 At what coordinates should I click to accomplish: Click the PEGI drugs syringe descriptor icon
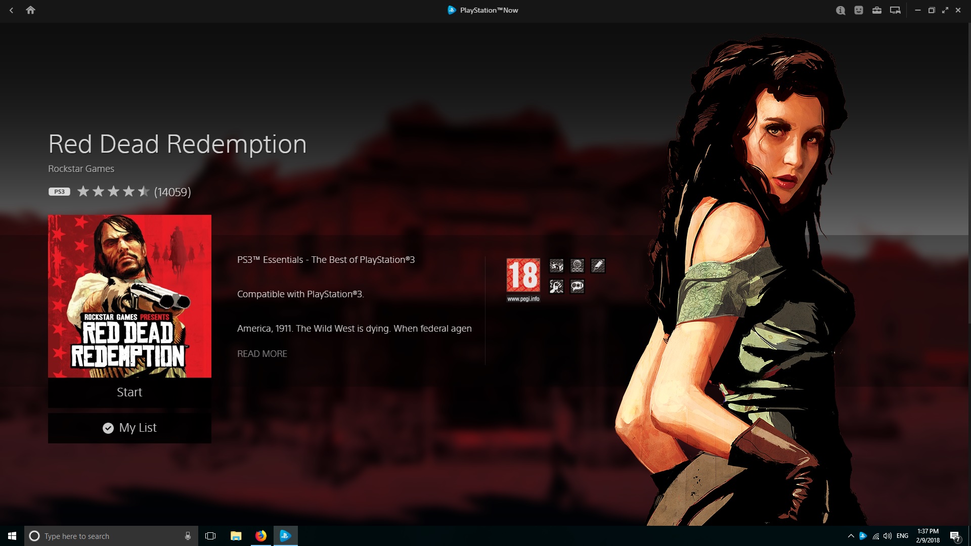[598, 265]
